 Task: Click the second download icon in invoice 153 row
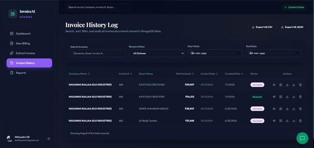[294, 97]
